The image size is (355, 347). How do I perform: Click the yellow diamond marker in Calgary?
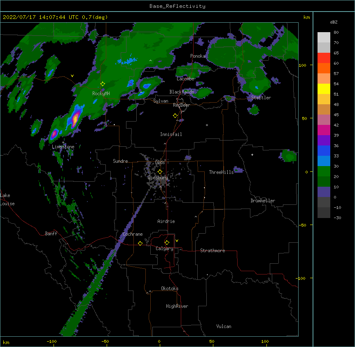click(167, 243)
